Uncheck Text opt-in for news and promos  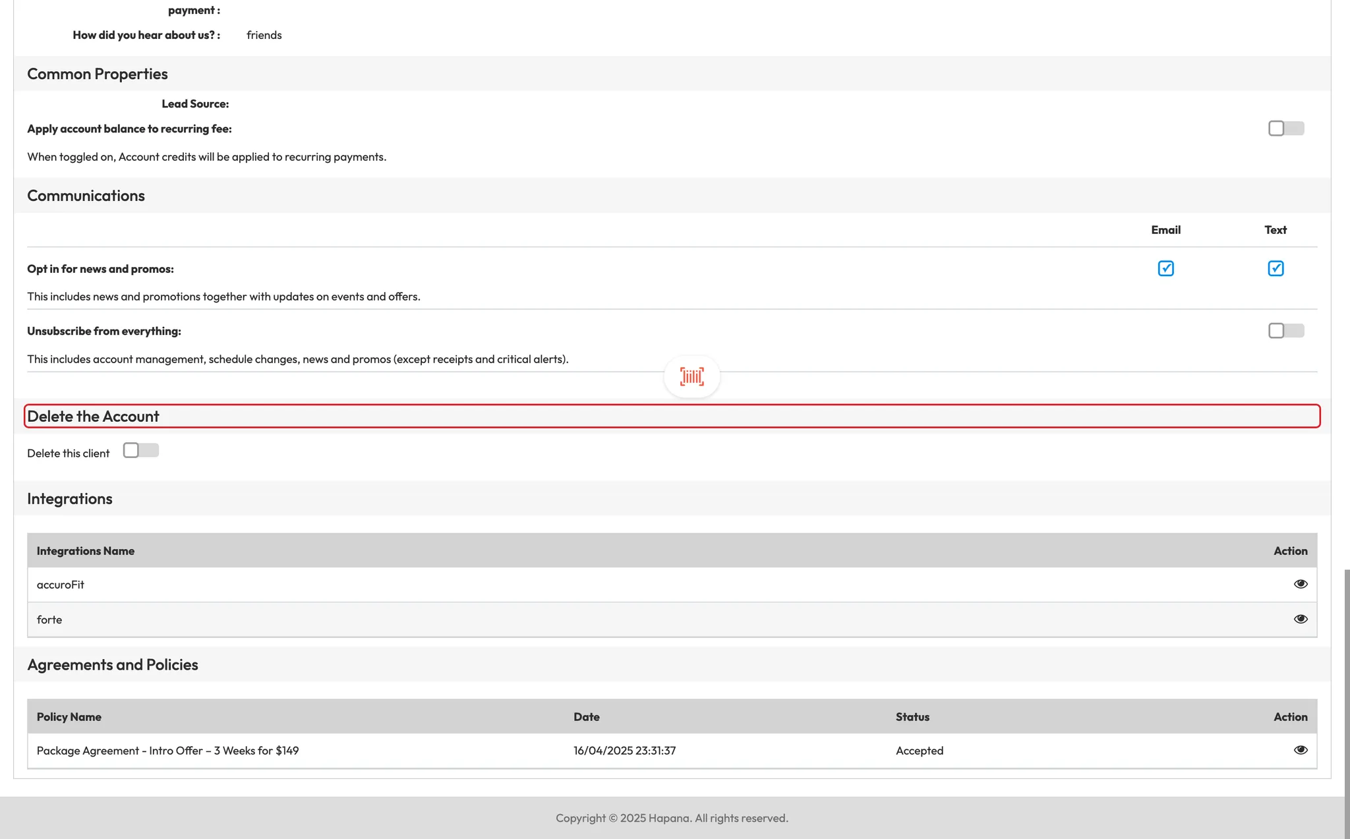[x=1275, y=268]
